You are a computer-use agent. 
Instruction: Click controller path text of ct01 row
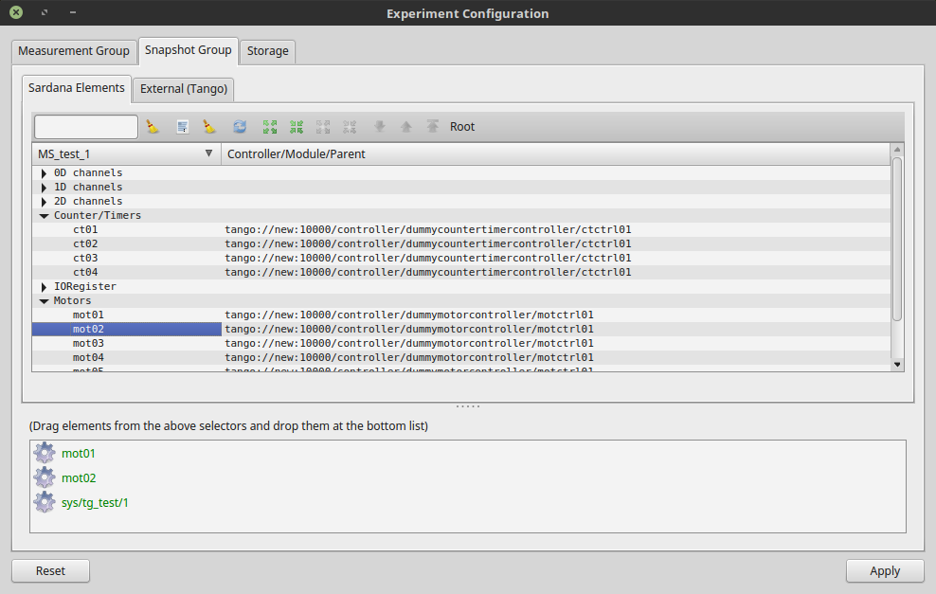(x=427, y=230)
